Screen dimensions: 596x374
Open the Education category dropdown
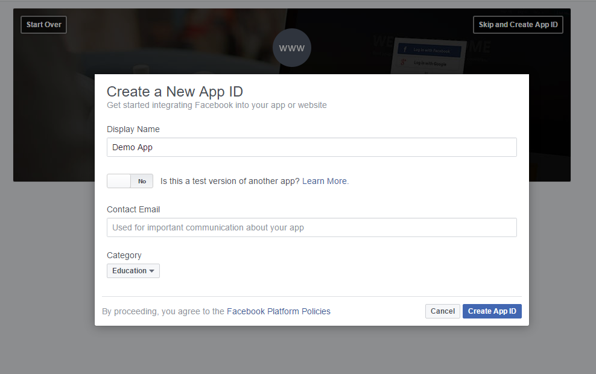[133, 271]
